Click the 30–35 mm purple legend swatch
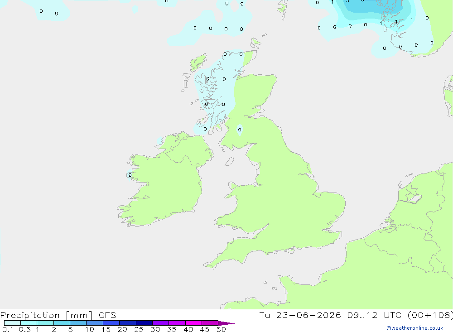The height and width of the screenshot is (332, 453). click(161, 323)
